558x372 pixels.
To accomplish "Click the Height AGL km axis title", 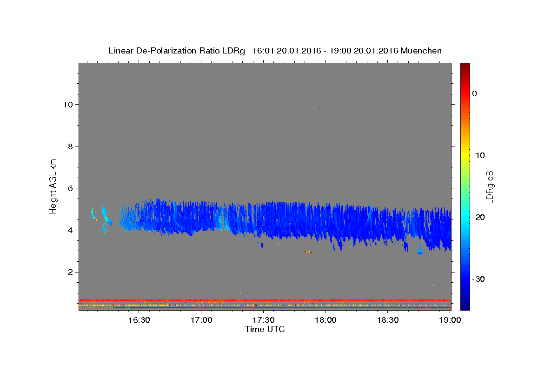I will click(x=53, y=186).
